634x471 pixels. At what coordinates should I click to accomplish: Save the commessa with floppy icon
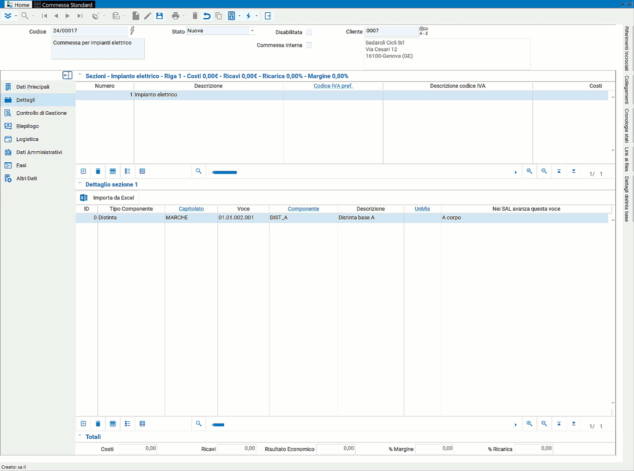pos(160,16)
